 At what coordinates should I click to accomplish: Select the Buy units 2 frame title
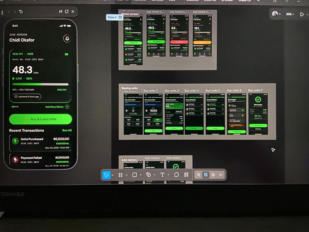pos(151,91)
